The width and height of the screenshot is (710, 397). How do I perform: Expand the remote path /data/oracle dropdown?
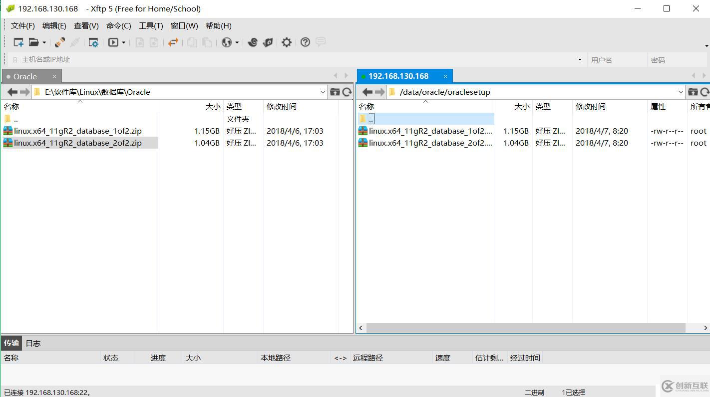click(x=681, y=92)
